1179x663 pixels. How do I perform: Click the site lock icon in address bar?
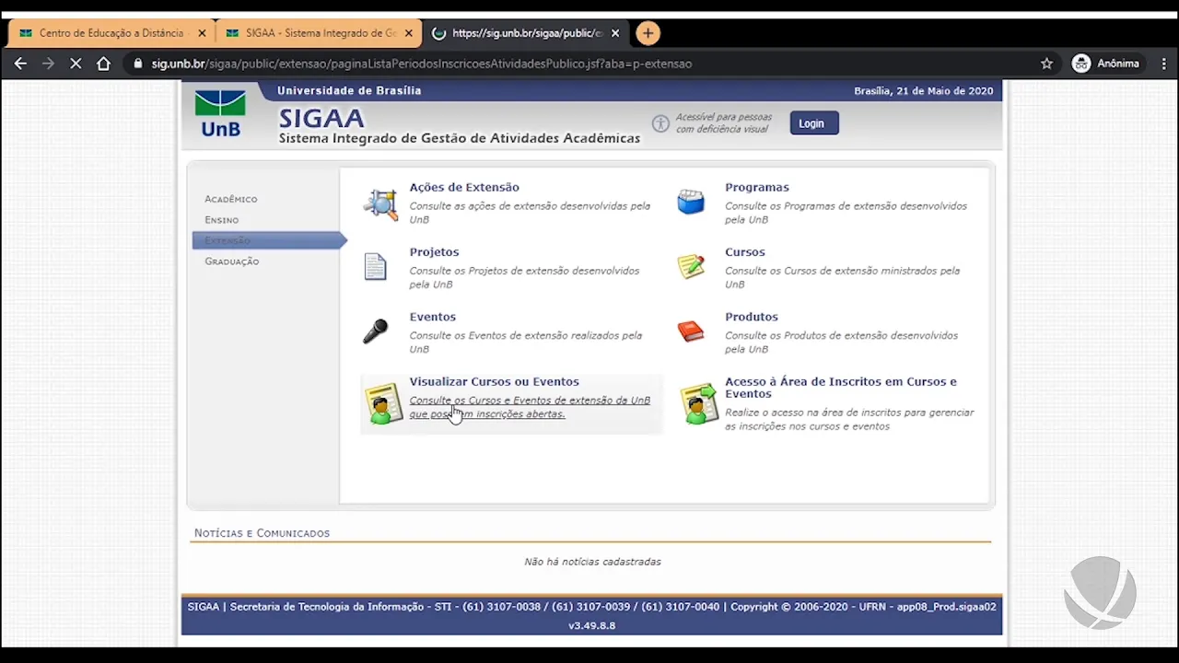[138, 64]
